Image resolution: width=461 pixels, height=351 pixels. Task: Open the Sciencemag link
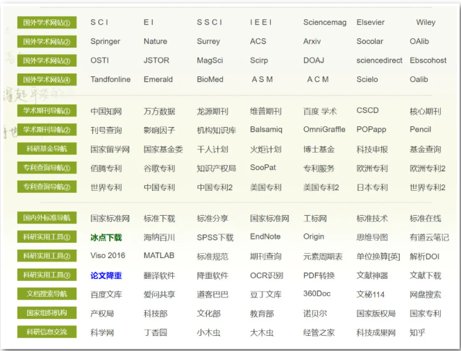pyautogui.click(x=324, y=23)
